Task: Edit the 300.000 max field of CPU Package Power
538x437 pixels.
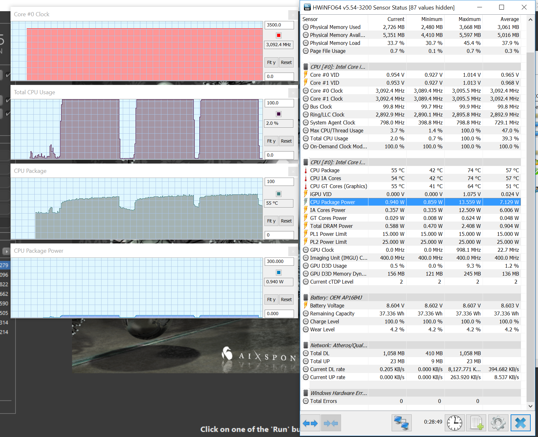Action: point(279,261)
